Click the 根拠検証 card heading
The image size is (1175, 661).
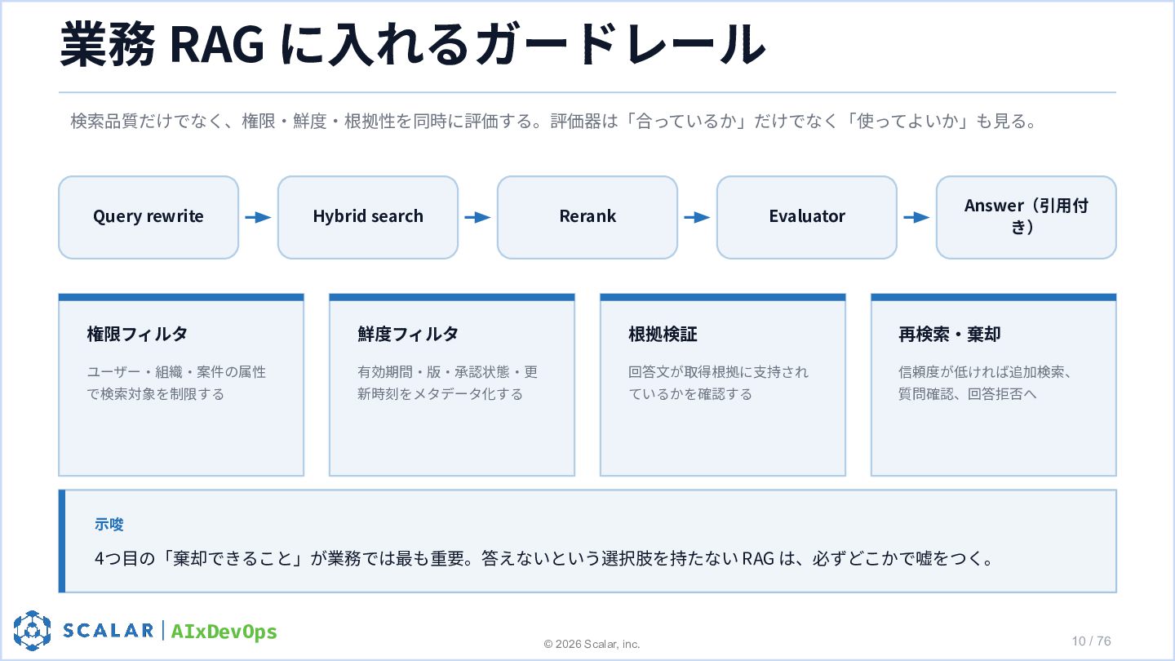click(x=663, y=334)
